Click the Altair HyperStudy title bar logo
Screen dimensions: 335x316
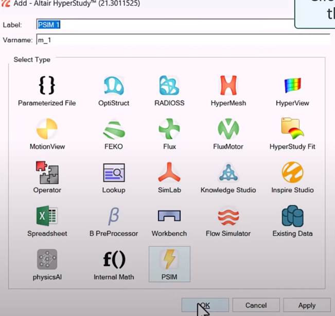(6, 4)
